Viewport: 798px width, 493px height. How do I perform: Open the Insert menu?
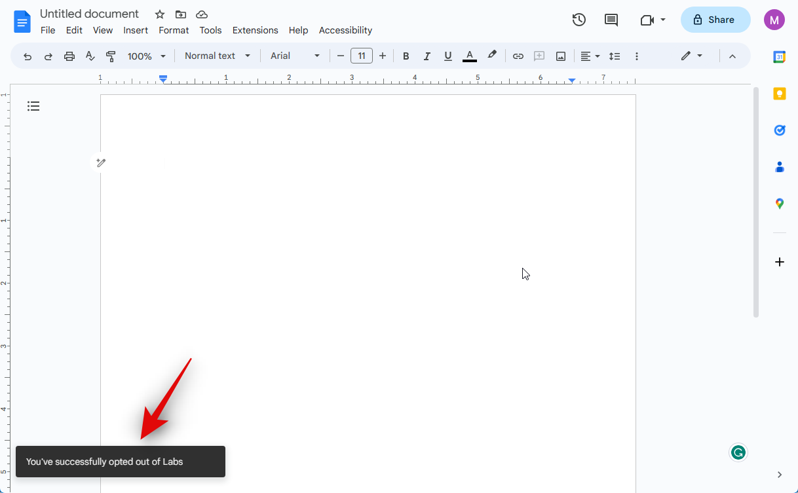[x=136, y=30]
